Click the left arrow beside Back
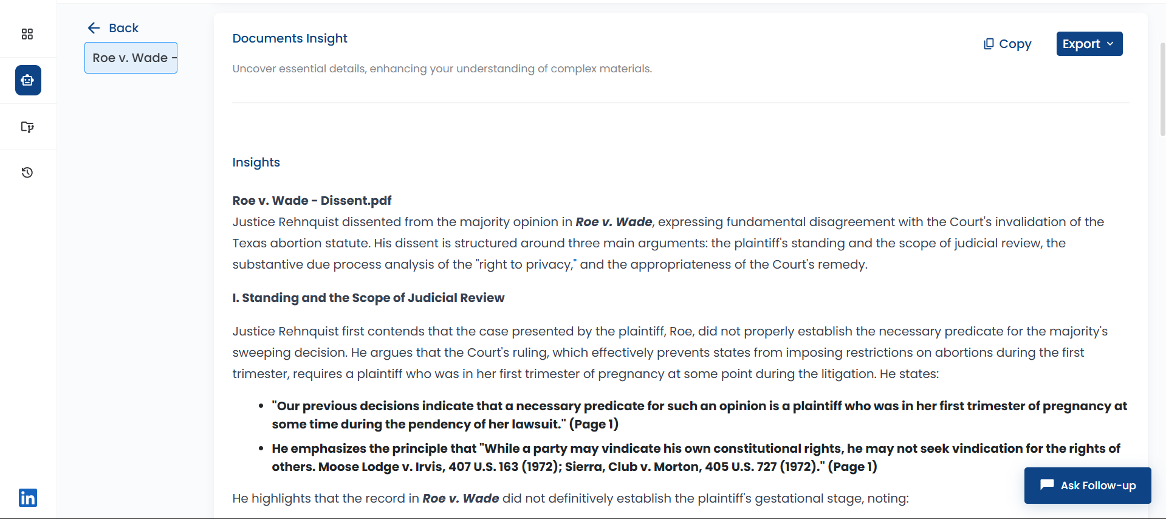The image size is (1166, 519). (94, 28)
